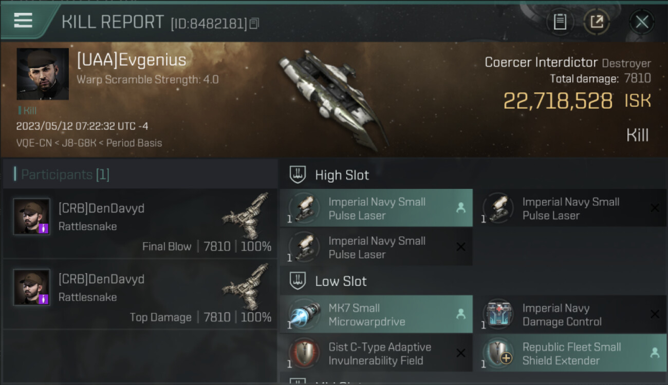Open the clipboard report icon
Image resolution: width=668 pixels, height=385 pixels.
pyautogui.click(x=560, y=22)
